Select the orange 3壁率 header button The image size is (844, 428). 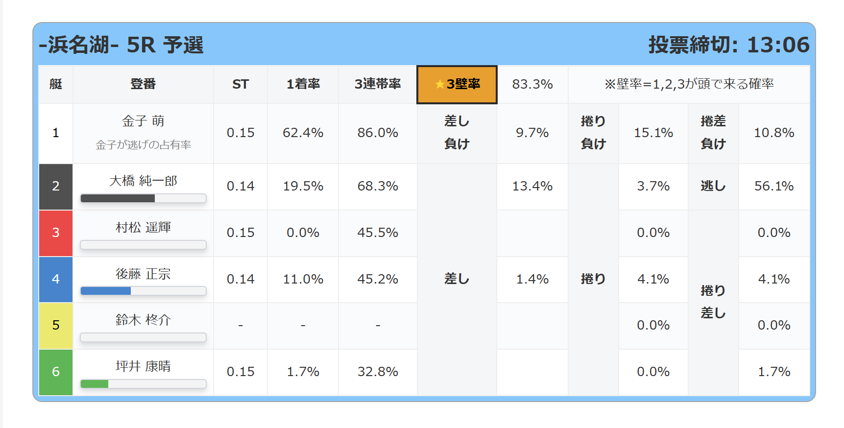click(457, 84)
